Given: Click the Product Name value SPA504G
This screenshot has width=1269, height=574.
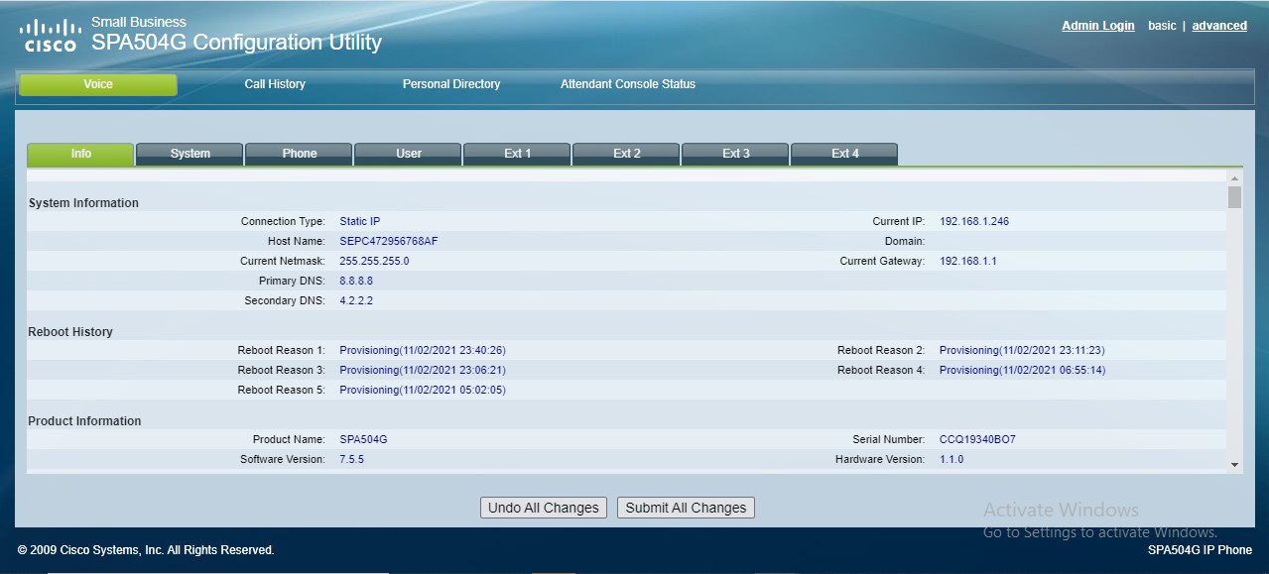Looking at the screenshot, I should [x=363, y=439].
